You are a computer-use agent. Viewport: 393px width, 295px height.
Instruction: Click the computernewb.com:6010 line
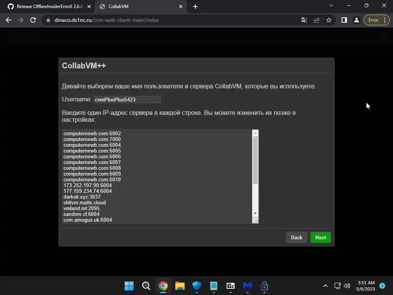coord(92,180)
